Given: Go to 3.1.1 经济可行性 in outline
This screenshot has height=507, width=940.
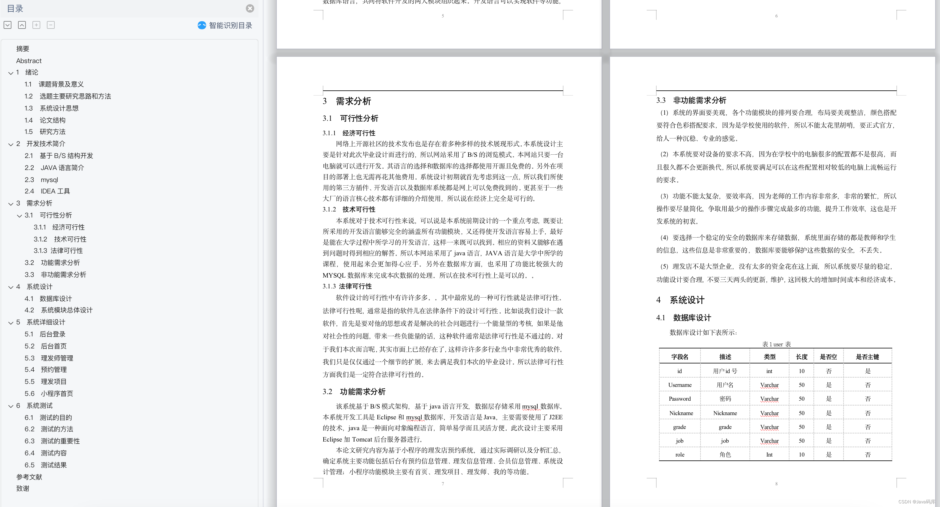Looking at the screenshot, I should 59,227.
